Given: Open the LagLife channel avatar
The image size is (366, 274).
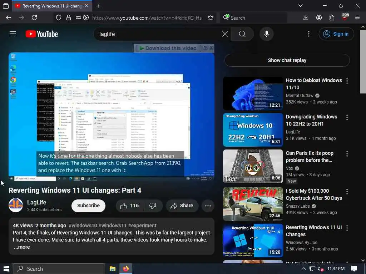Looking at the screenshot, I should coord(16,205).
